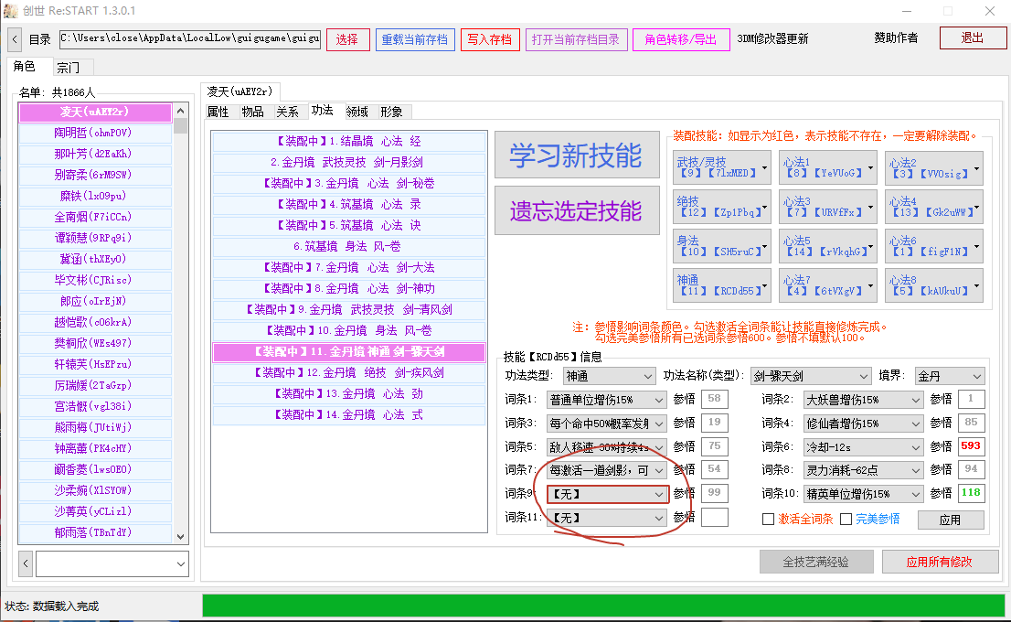This screenshot has height=622, width=1011.
Task: Click 角色转移/导出 button
Action: (681, 39)
